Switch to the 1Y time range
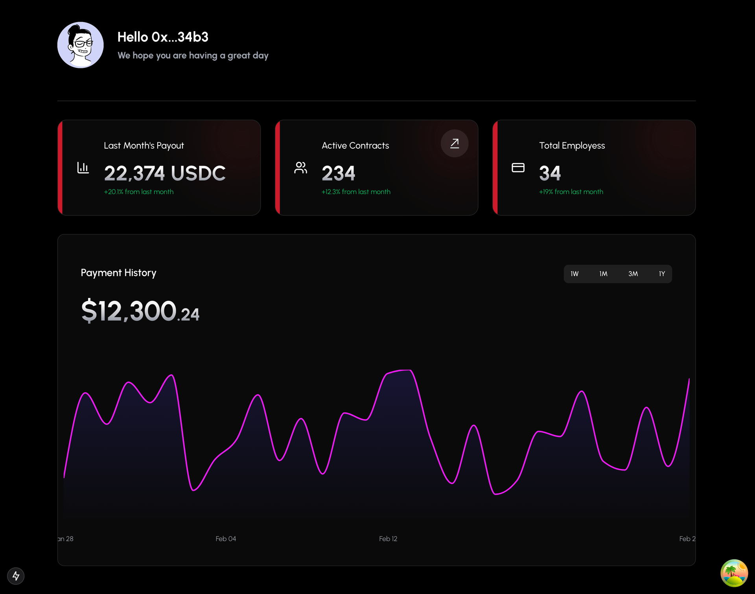 tap(662, 274)
